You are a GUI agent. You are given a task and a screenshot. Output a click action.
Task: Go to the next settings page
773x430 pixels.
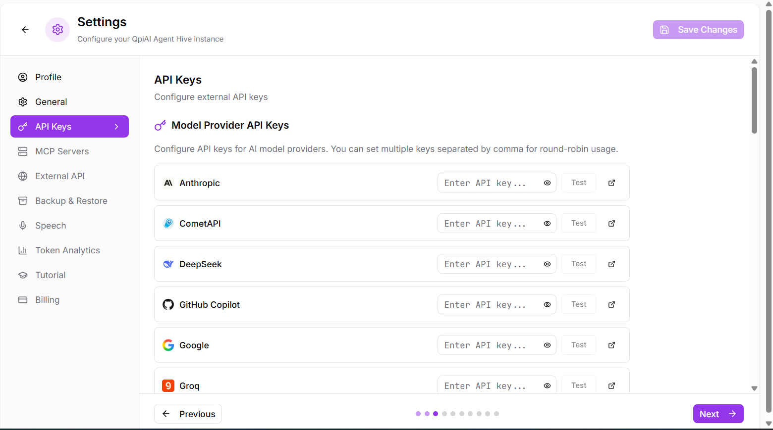pyautogui.click(x=718, y=414)
